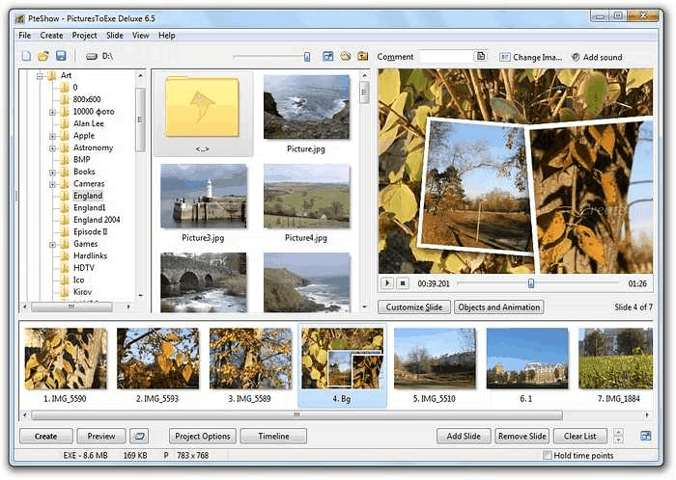Click the Create button
The width and height of the screenshot is (676, 480).
(x=45, y=436)
